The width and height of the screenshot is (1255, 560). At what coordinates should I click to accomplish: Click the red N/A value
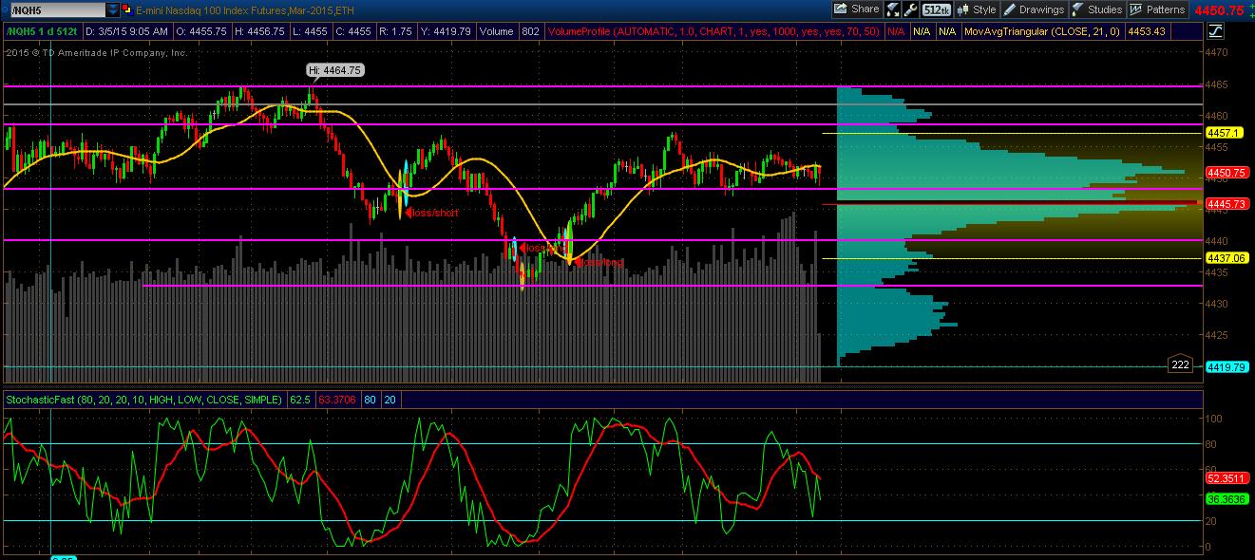(x=895, y=31)
